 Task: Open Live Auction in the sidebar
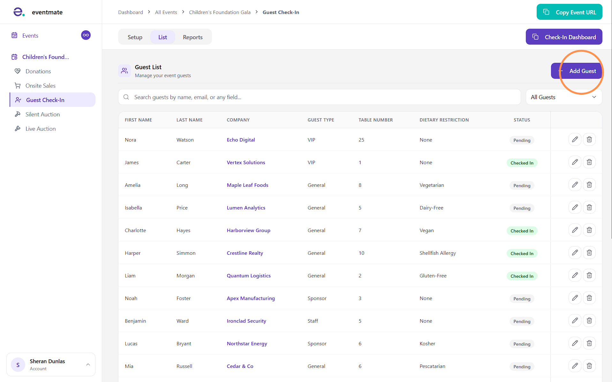(x=41, y=129)
